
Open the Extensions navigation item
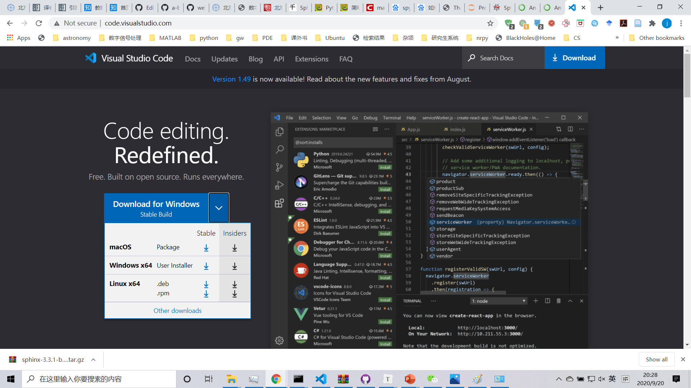click(312, 59)
